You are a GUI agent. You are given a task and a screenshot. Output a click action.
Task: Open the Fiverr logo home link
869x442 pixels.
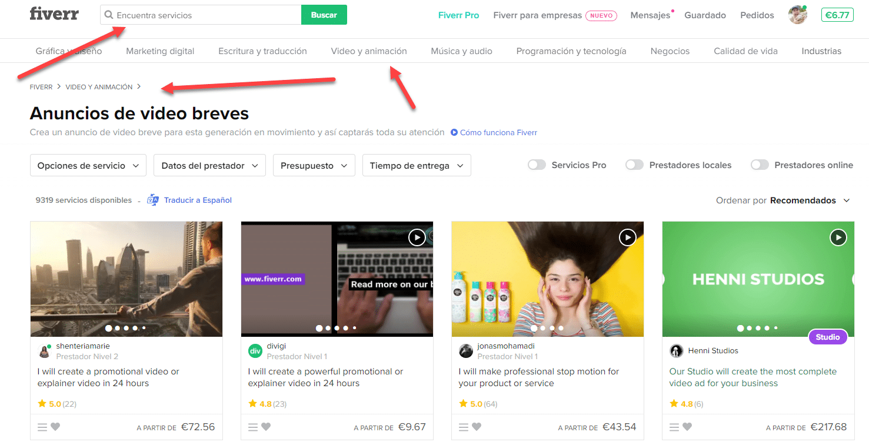[54, 14]
